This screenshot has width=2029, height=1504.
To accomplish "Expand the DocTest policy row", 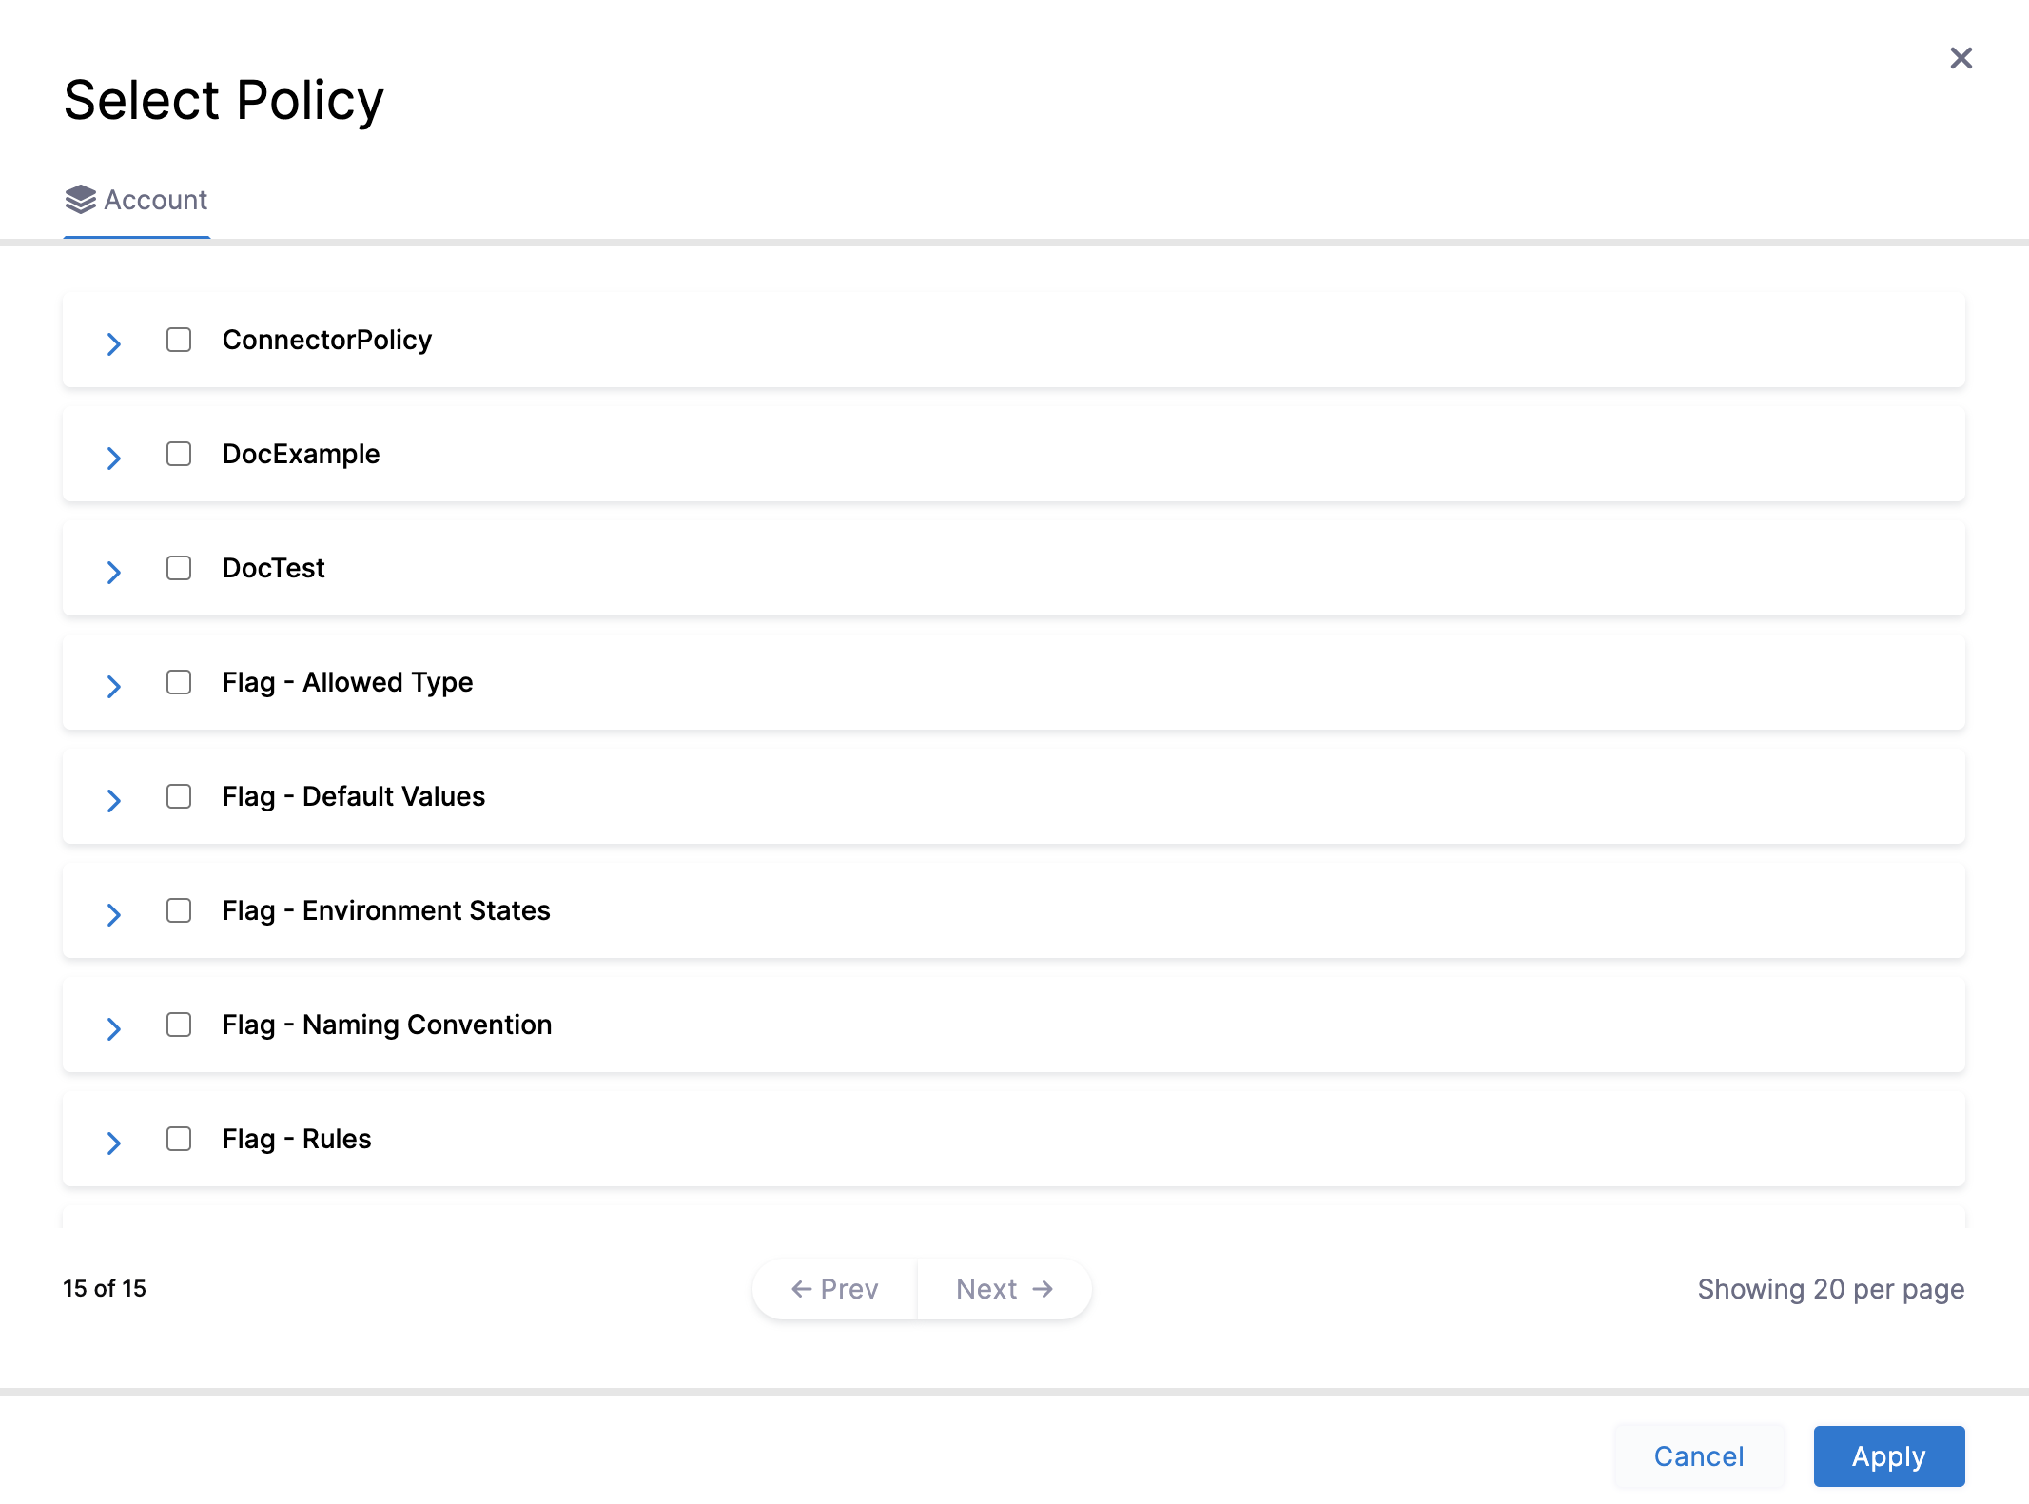I will click(x=114, y=572).
